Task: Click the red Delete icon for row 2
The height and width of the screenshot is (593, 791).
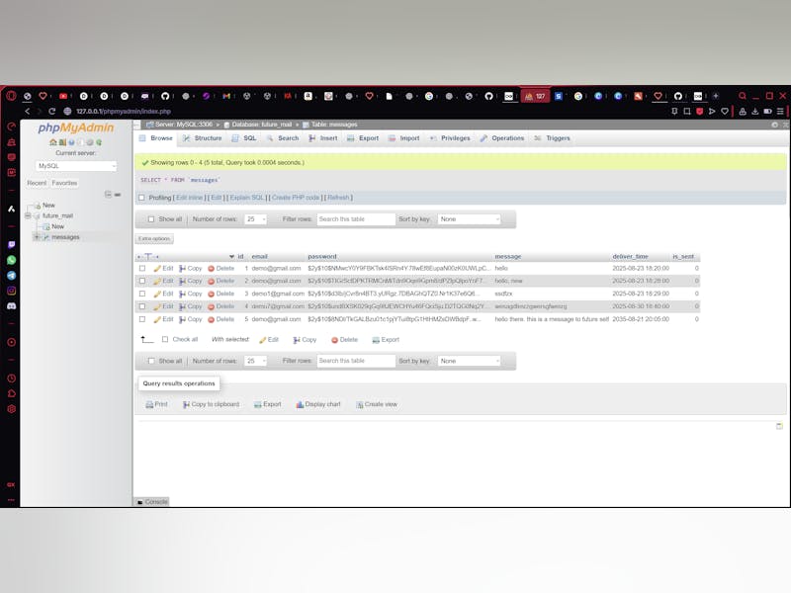Action: pos(212,281)
